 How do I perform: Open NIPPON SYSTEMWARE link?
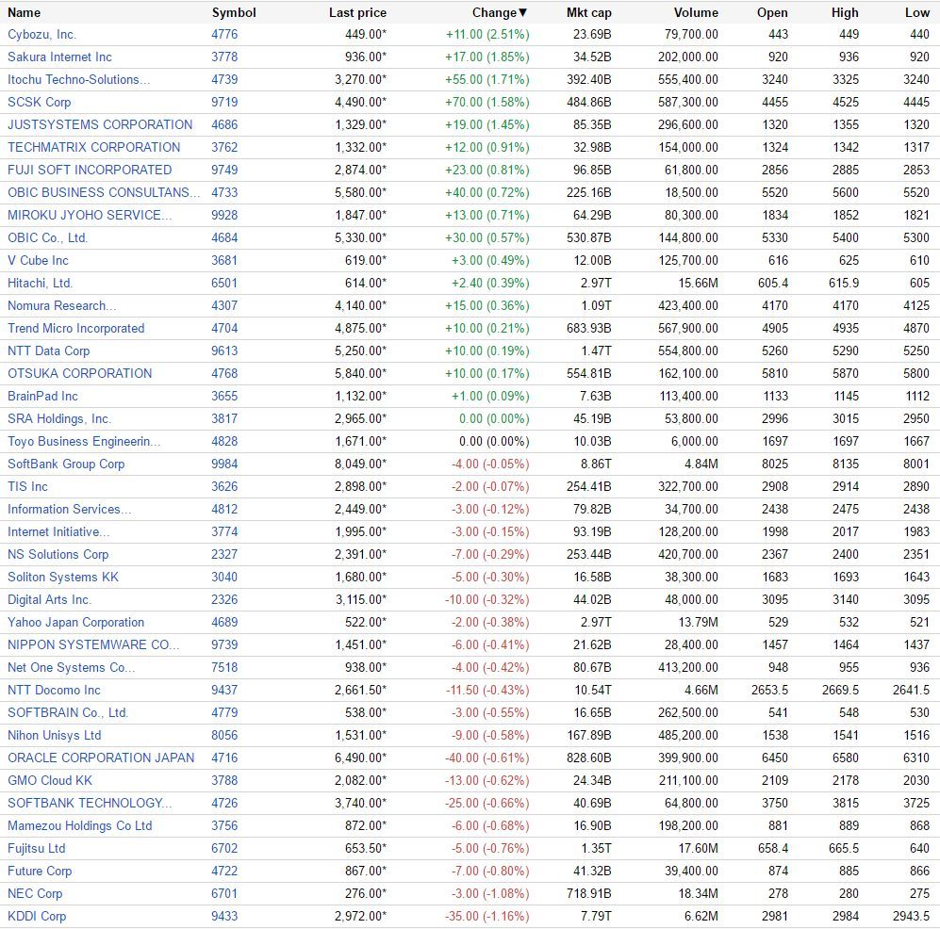click(93, 645)
